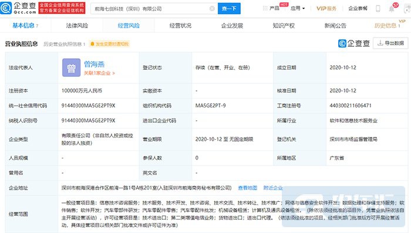Switch to the 知识产权 tab
This screenshot has height=233, width=411.
click(x=284, y=25)
